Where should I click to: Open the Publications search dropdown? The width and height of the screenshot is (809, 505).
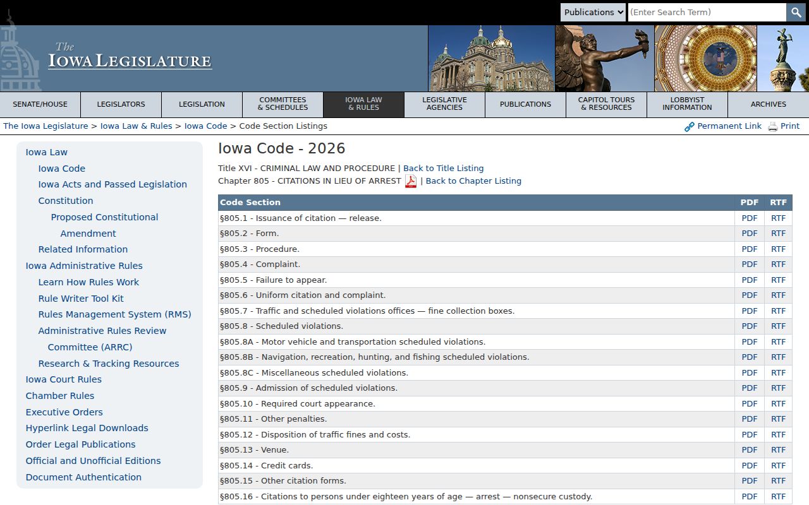(593, 12)
